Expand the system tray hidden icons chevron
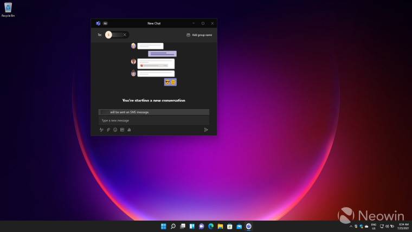This screenshot has height=232, width=412. coord(350,226)
